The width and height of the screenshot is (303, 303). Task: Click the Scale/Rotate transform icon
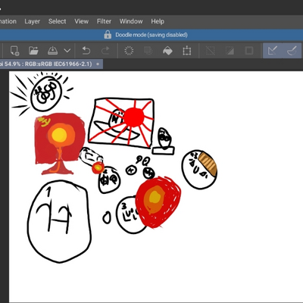point(187,51)
